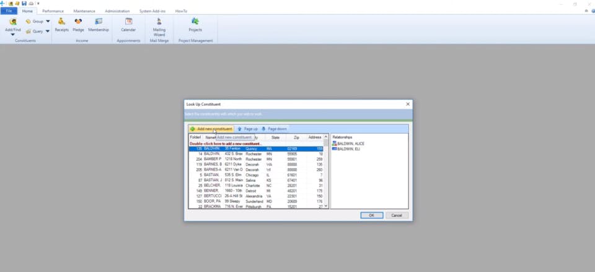Expand the Group dropdown arrow

click(x=48, y=22)
